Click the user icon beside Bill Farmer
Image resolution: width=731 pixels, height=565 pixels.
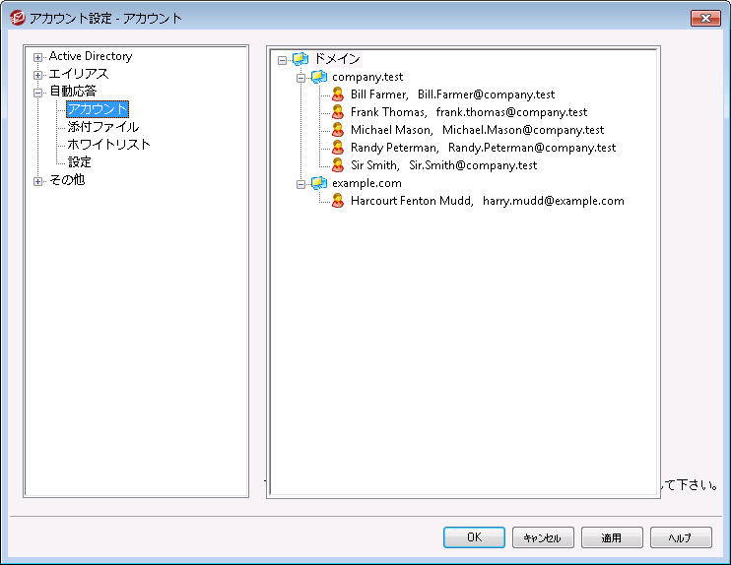coord(338,94)
